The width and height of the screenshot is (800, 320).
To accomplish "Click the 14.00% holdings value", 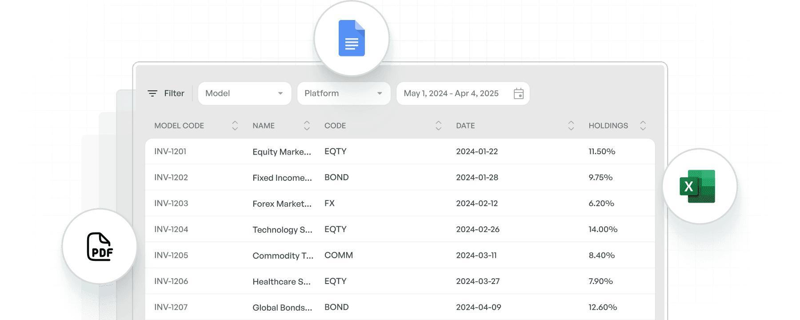I will click(603, 229).
